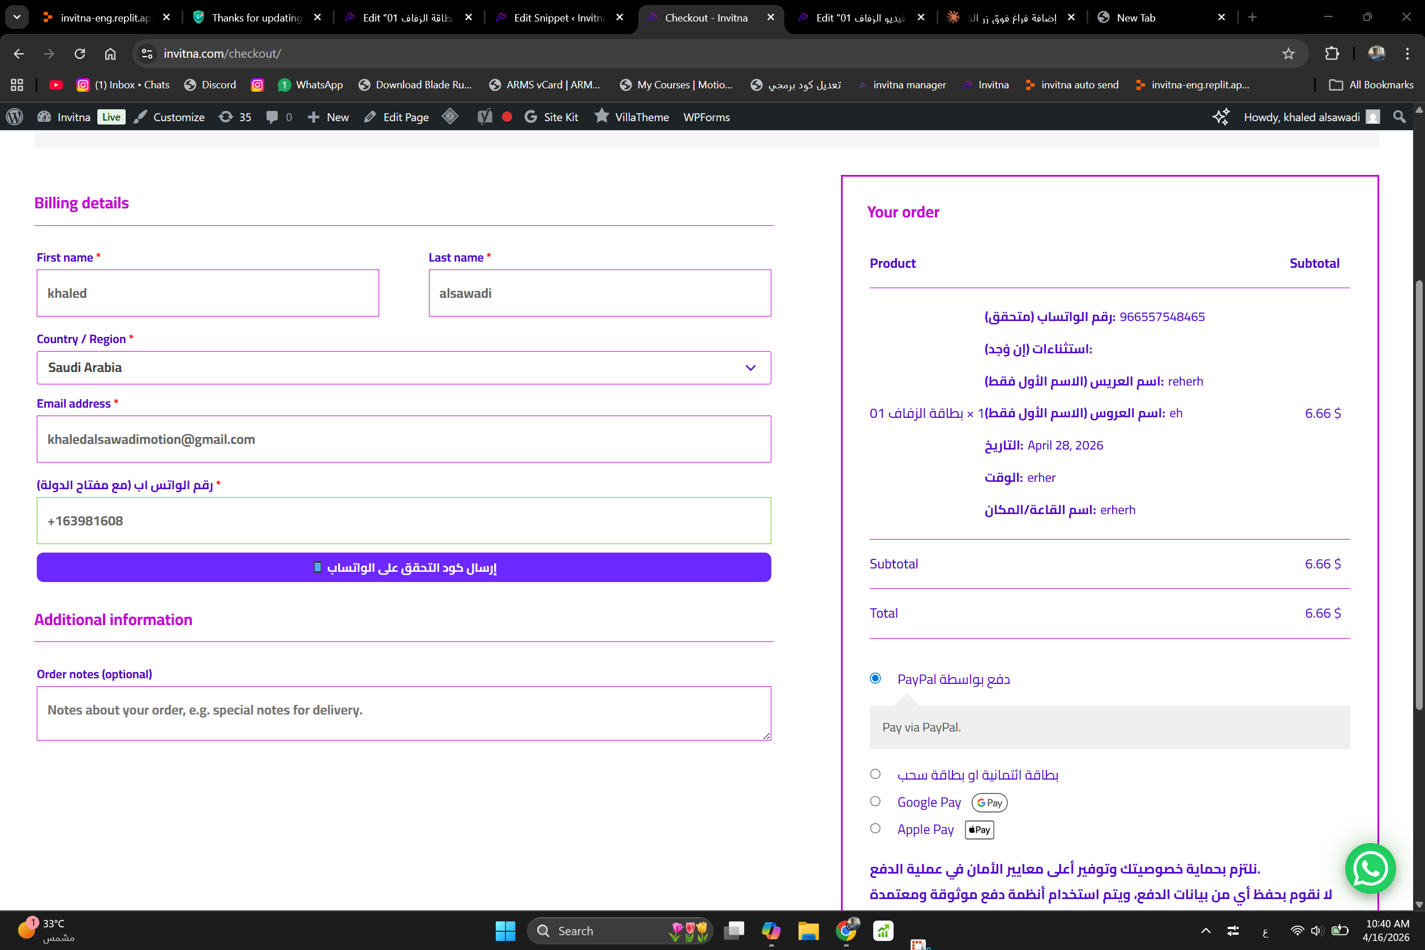
Task: Click the admin bar search magnifier
Action: coord(1399,117)
